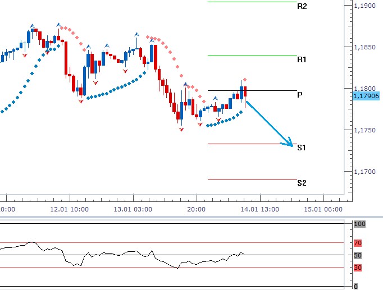Select the R2 resistance level label

pyautogui.click(x=302, y=6)
